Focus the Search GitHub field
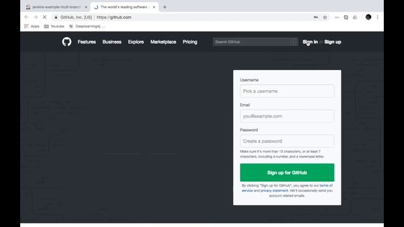404x227 pixels. pyautogui.click(x=255, y=42)
